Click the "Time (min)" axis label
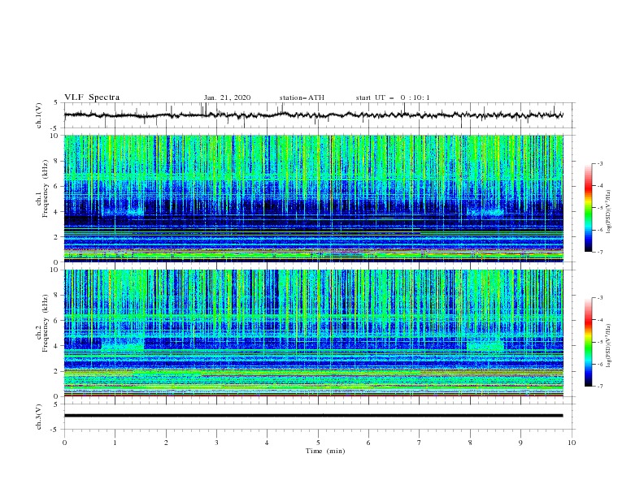 [325, 451]
